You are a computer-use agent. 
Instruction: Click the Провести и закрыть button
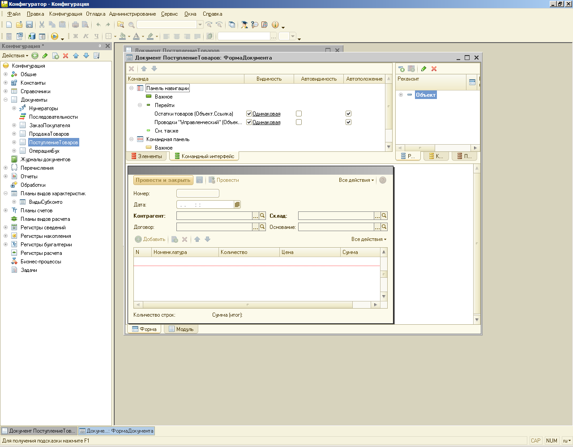pyautogui.click(x=163, y=180)
